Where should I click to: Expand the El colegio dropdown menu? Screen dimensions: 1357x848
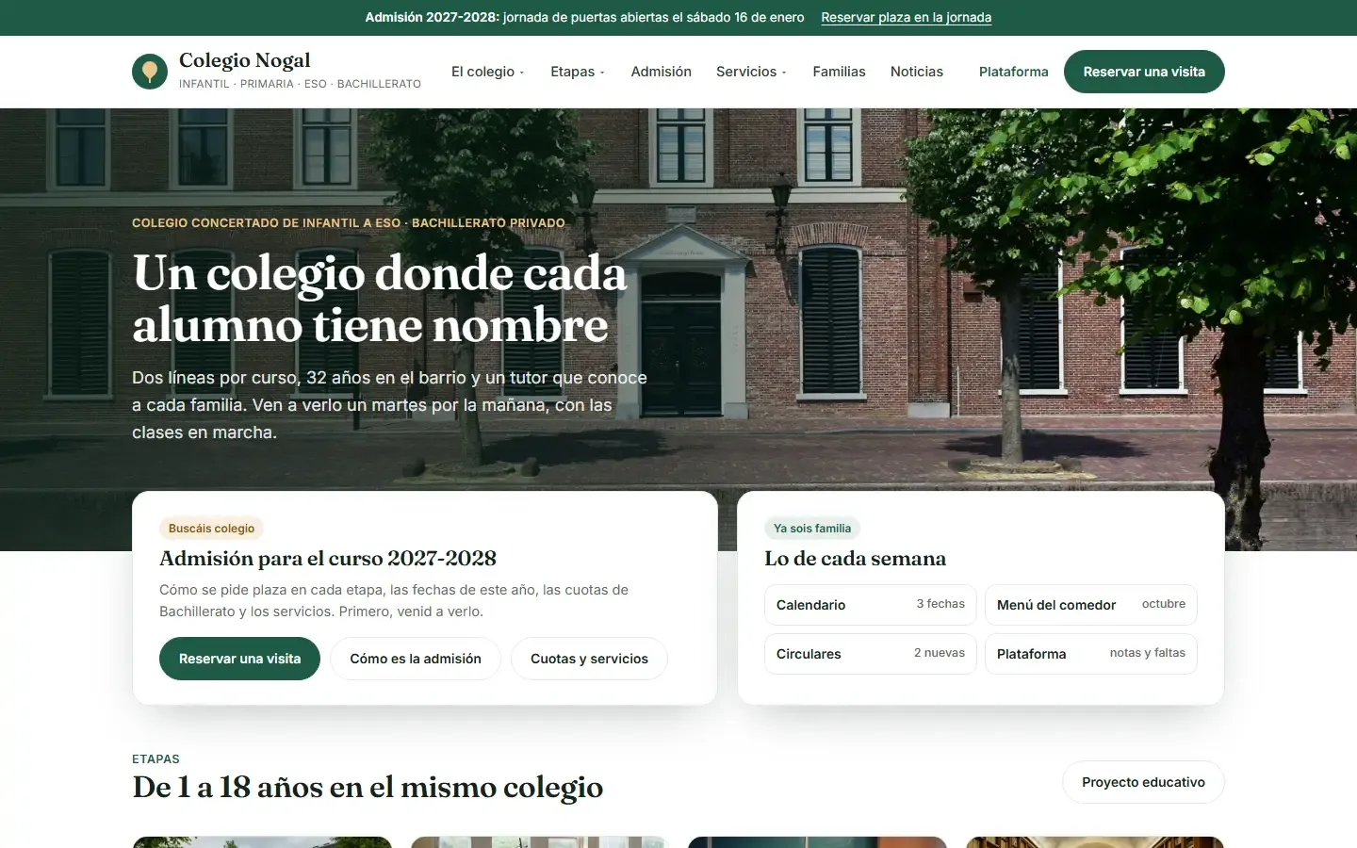click(x=487, y=72)
